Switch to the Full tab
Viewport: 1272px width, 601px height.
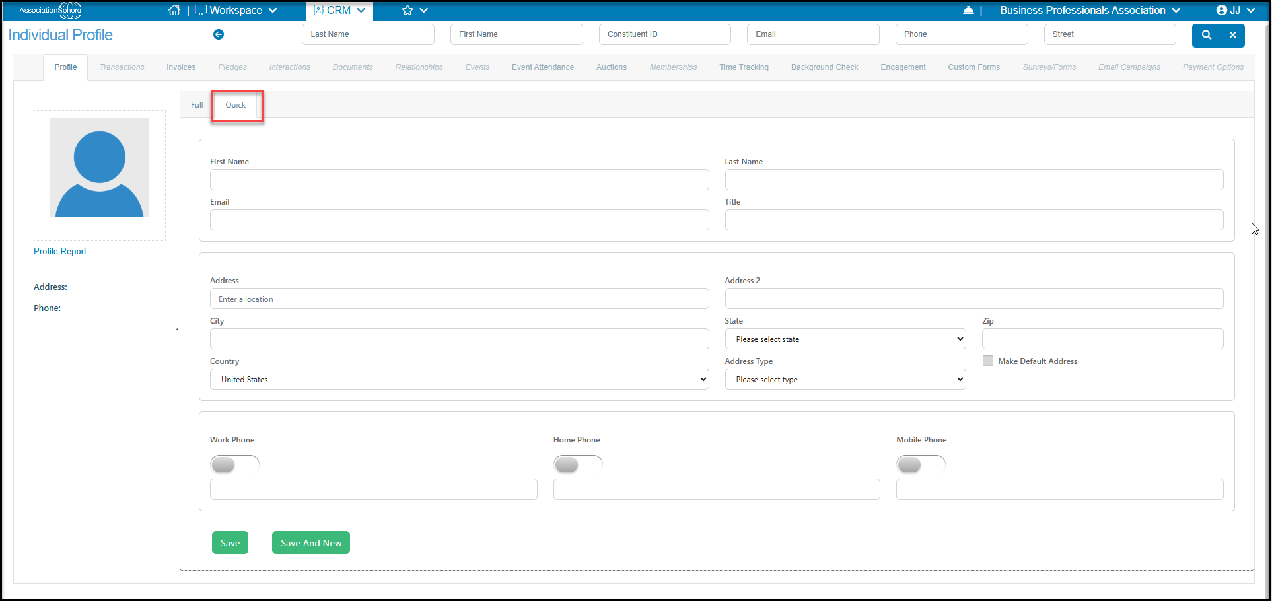[197, 105]
